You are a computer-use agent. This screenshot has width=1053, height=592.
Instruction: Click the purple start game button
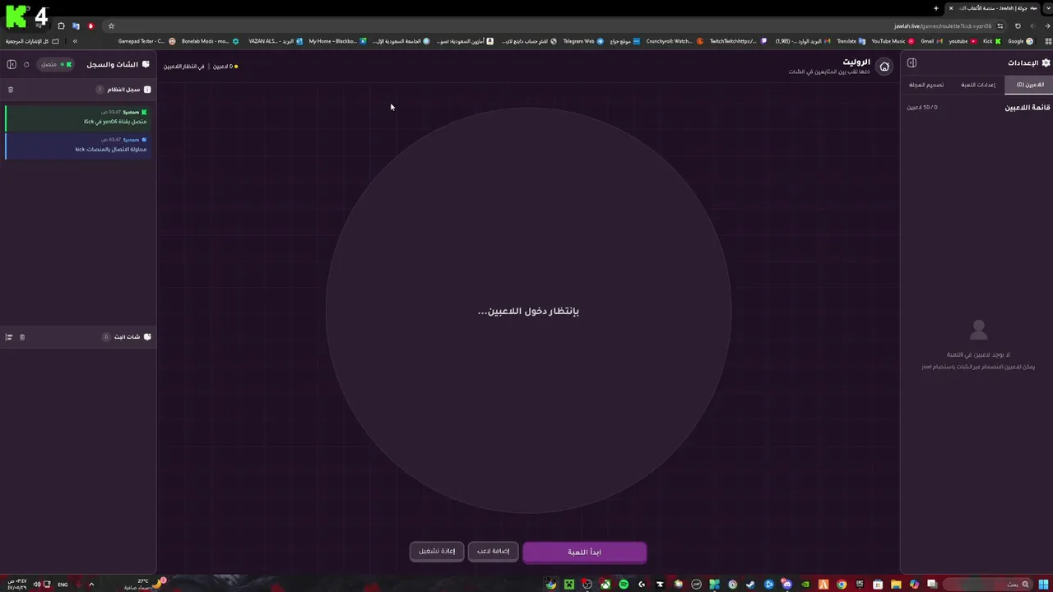pos(584,552)
